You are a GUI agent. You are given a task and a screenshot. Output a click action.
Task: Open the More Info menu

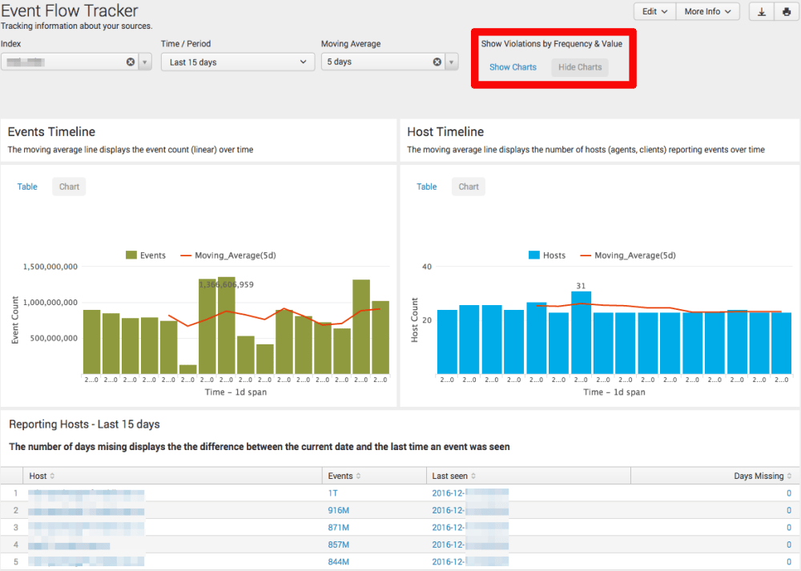712,12
